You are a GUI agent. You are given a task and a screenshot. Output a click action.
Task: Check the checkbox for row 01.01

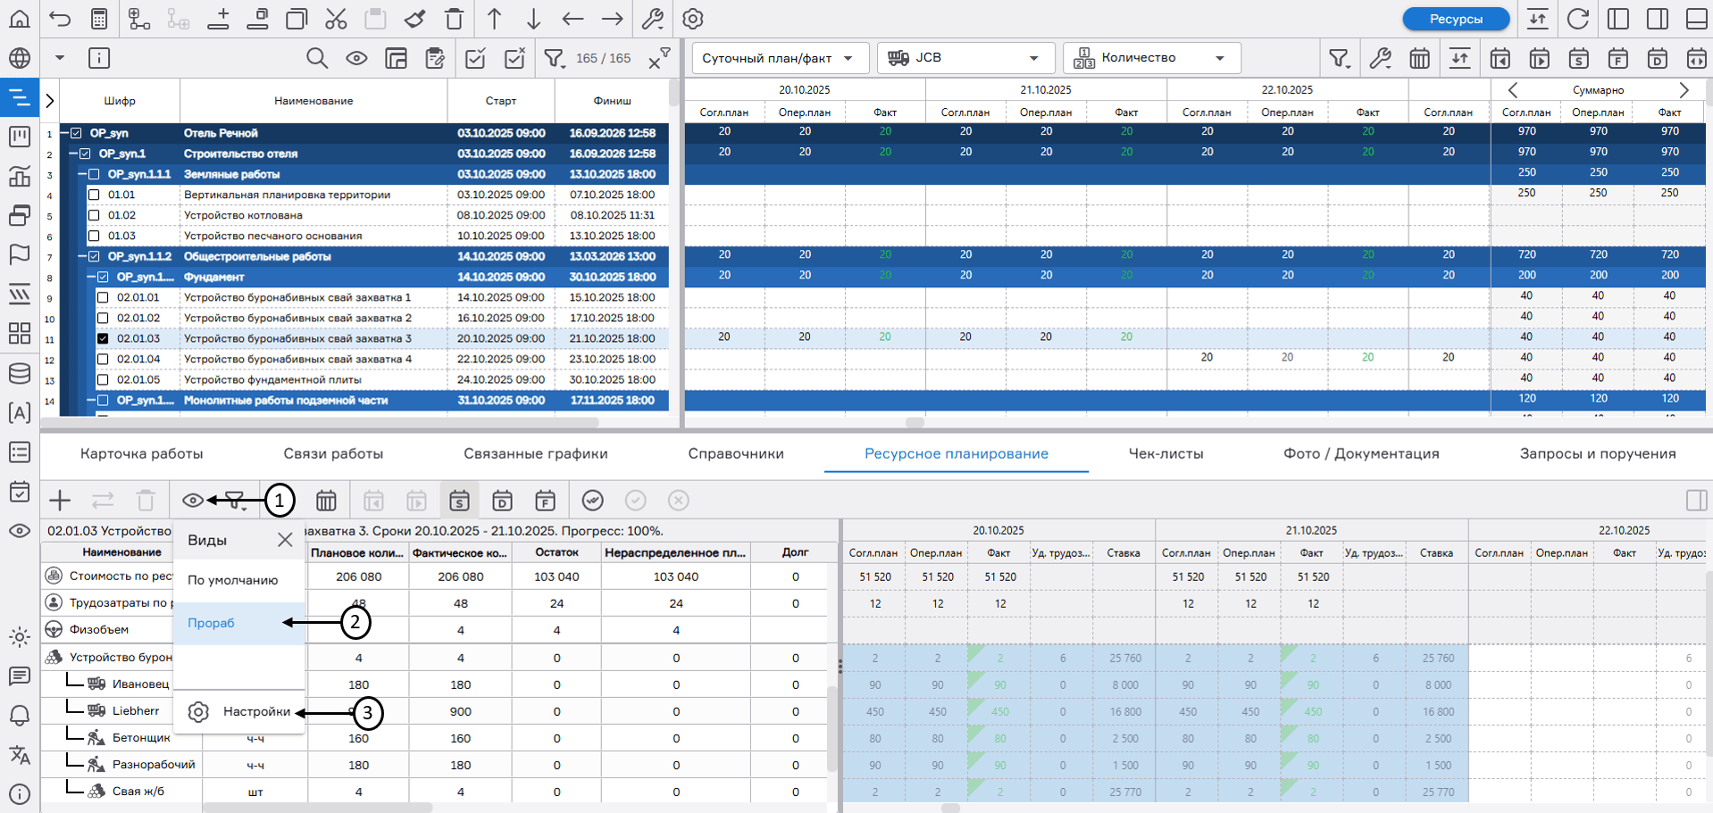tap(94, 195)
